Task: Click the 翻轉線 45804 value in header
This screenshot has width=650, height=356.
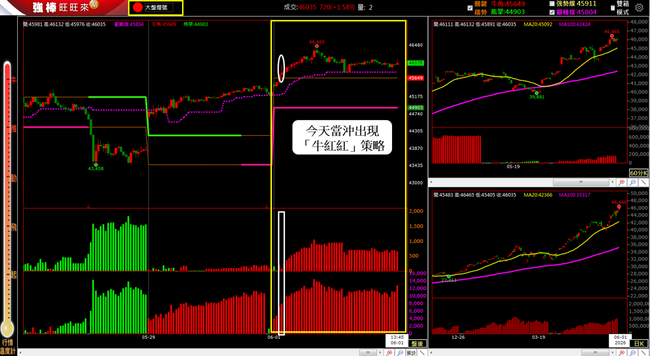Action: pyautogui.click(x=576, y=12)
